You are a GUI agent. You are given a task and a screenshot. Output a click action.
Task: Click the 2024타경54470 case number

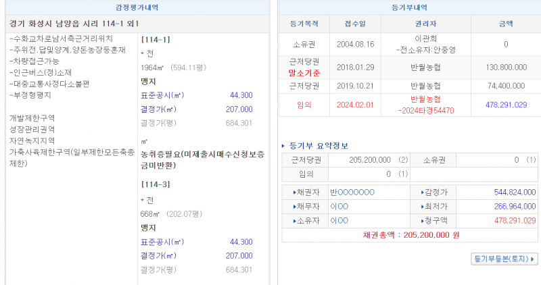pos(425,110)
